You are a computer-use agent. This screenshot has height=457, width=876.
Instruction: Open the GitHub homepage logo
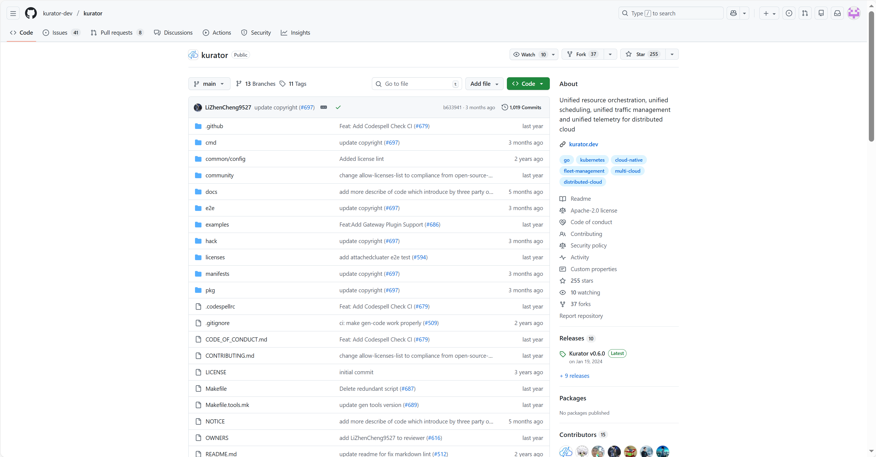tap(31, 13)
